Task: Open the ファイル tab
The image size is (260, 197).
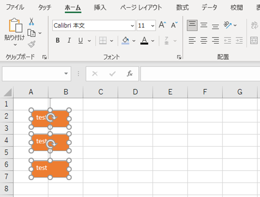Action: 15,7
